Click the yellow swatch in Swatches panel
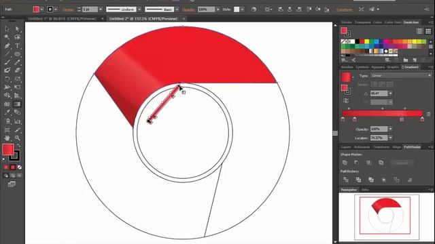This screenshot has width=435, height=244. click(367, 41)
